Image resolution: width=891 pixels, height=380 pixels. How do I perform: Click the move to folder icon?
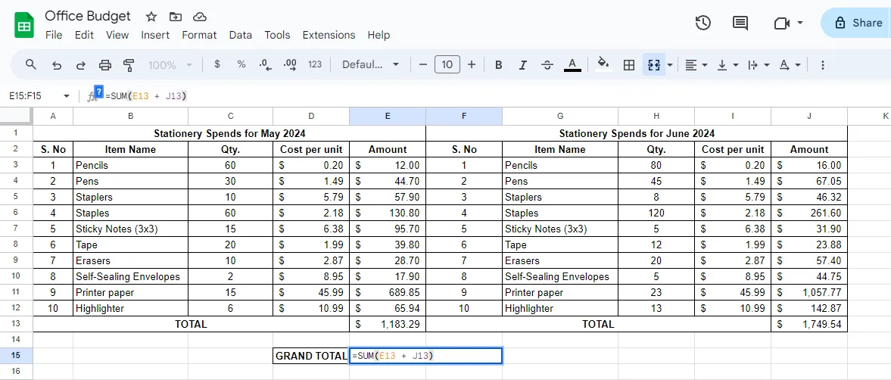point(176,17)
